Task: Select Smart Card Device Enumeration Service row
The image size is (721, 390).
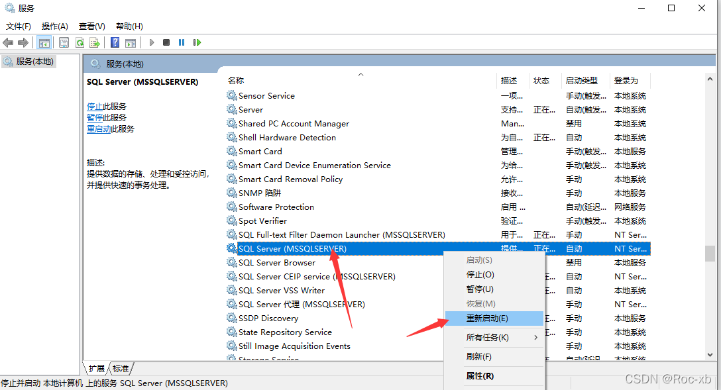Action: tap(438, 165)
